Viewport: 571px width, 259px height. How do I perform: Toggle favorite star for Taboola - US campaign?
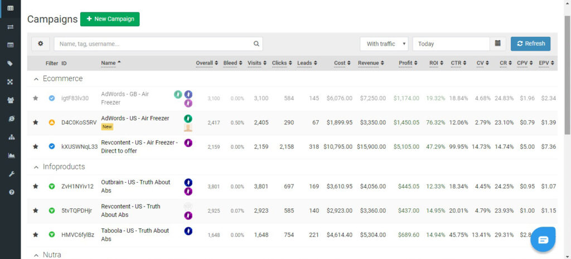[x=36, y=234]
